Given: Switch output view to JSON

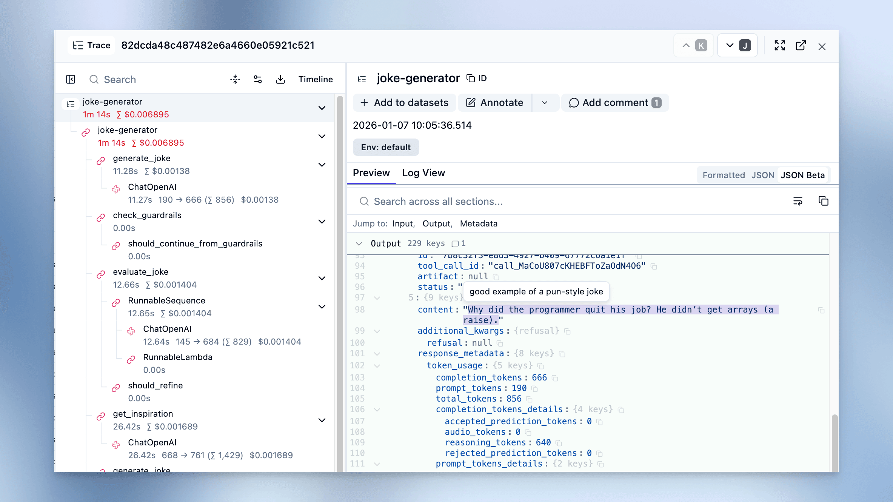Looking at the screenshot, I should 763,175.
